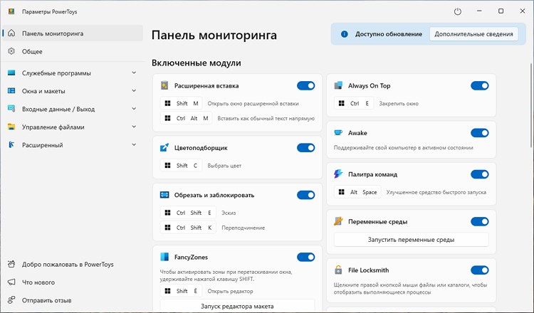Turn off the Awake toggle
Viewport: 534px width, 313px height.
[x=479, y=133]
